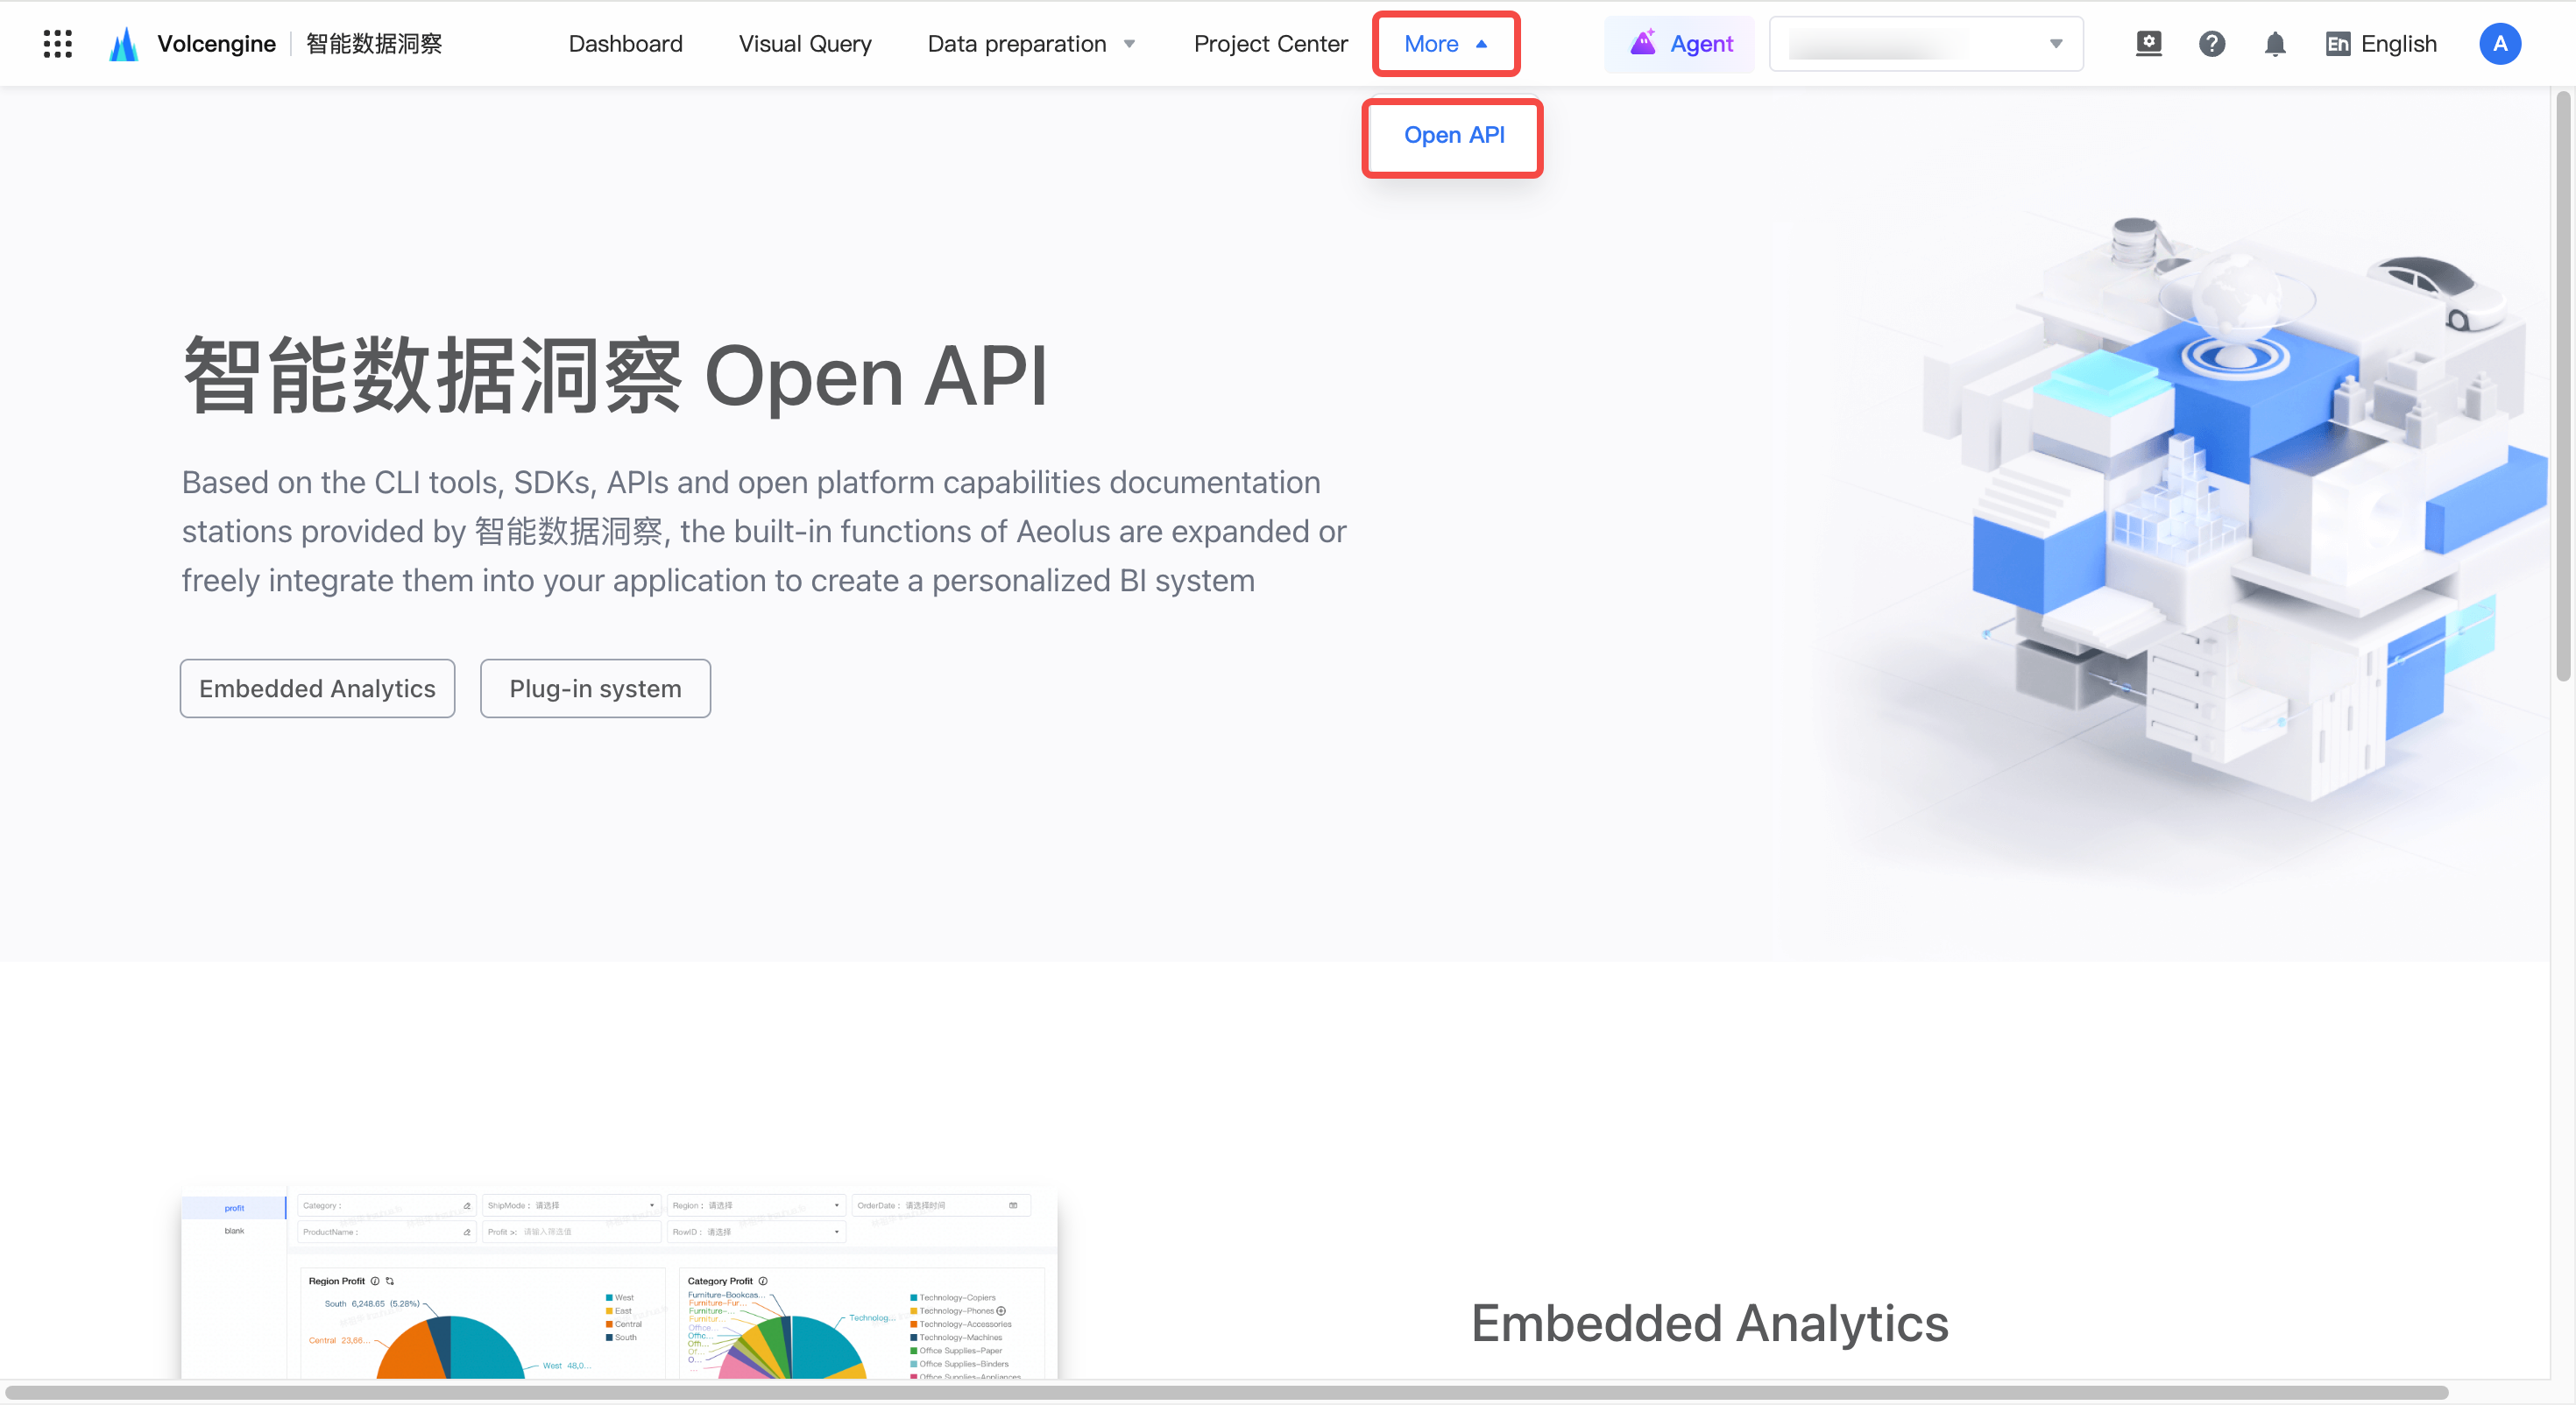Screen dimensions: 2576x1405
Task: Open the help question mark icon
Action: pyautogui.click(x=2211, y=44)
